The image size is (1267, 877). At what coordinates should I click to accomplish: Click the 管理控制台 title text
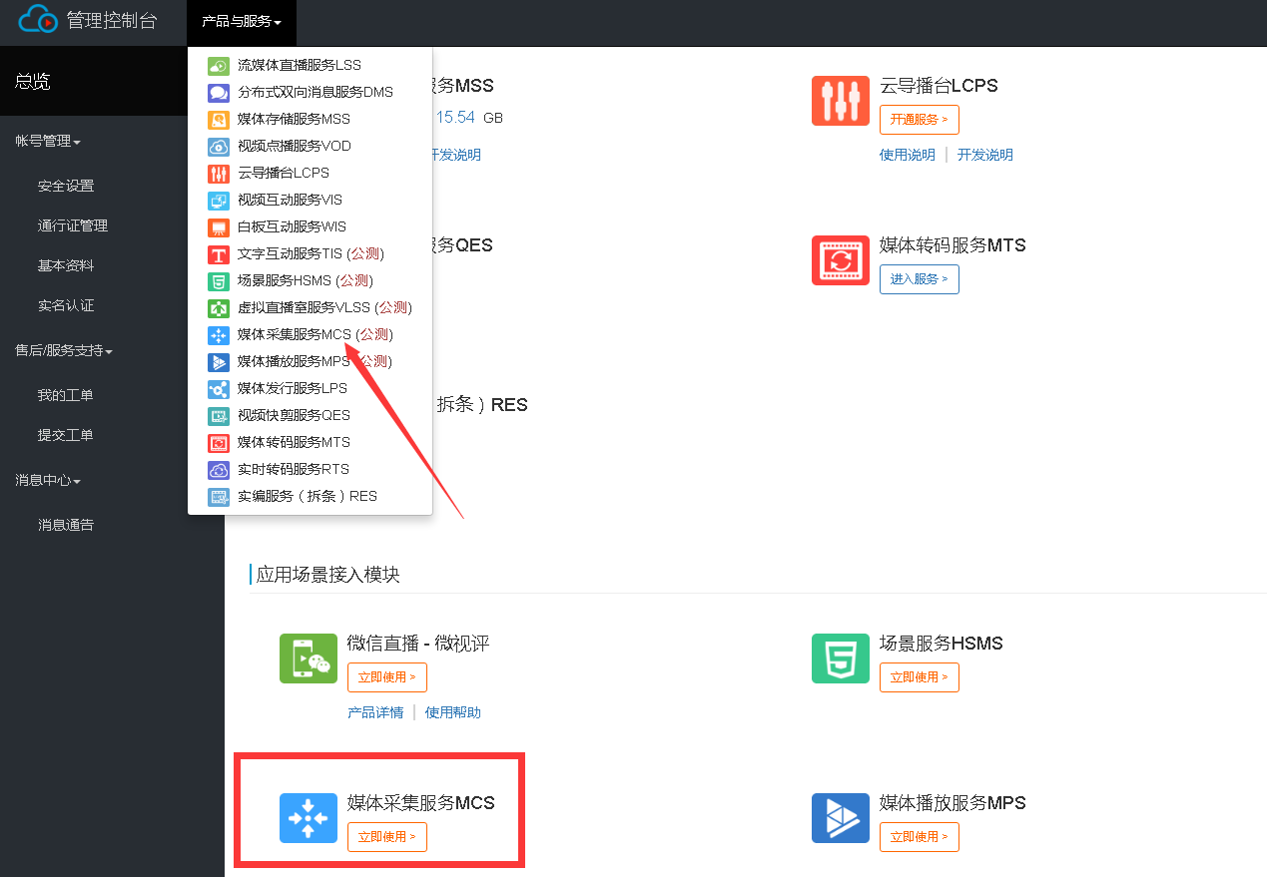click(x=112, y=20)
